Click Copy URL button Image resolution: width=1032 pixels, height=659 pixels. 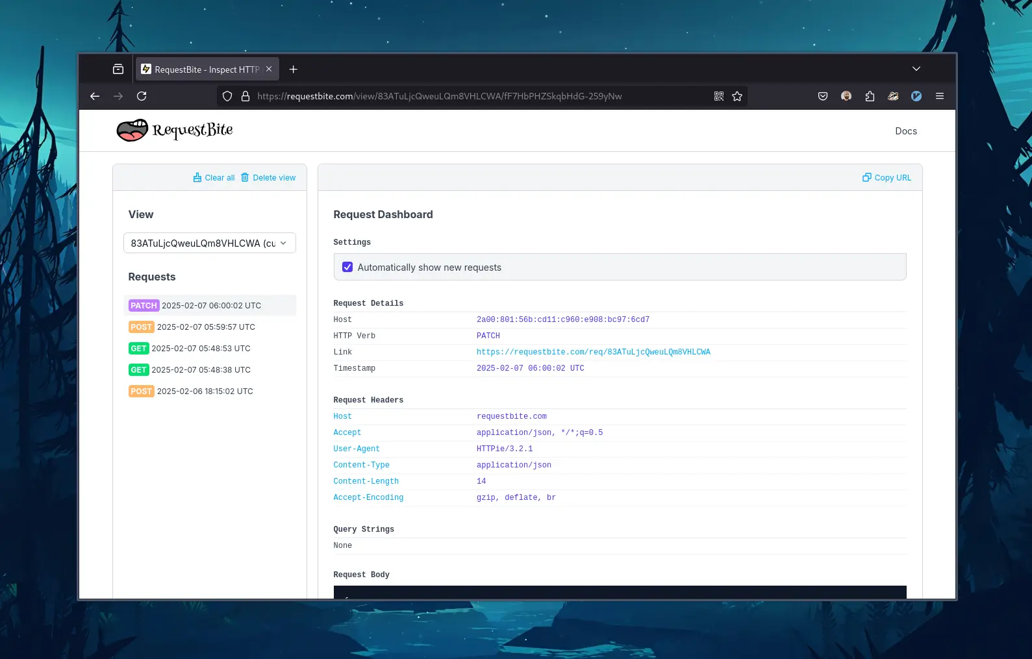887,178
